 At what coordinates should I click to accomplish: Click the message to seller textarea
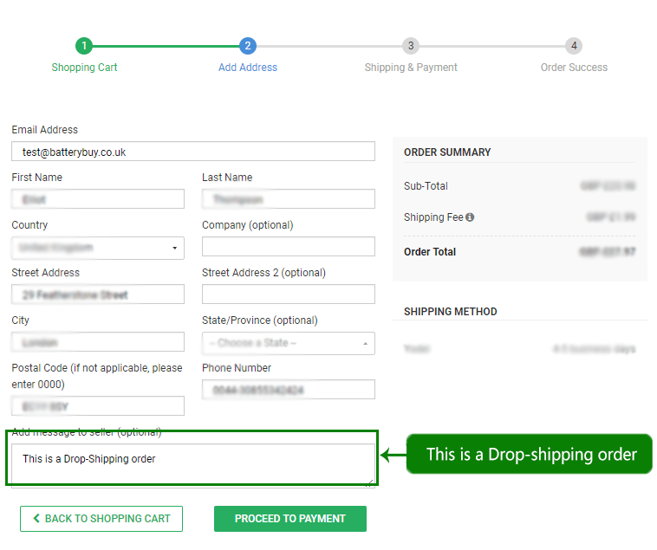[x=193, y=465]
